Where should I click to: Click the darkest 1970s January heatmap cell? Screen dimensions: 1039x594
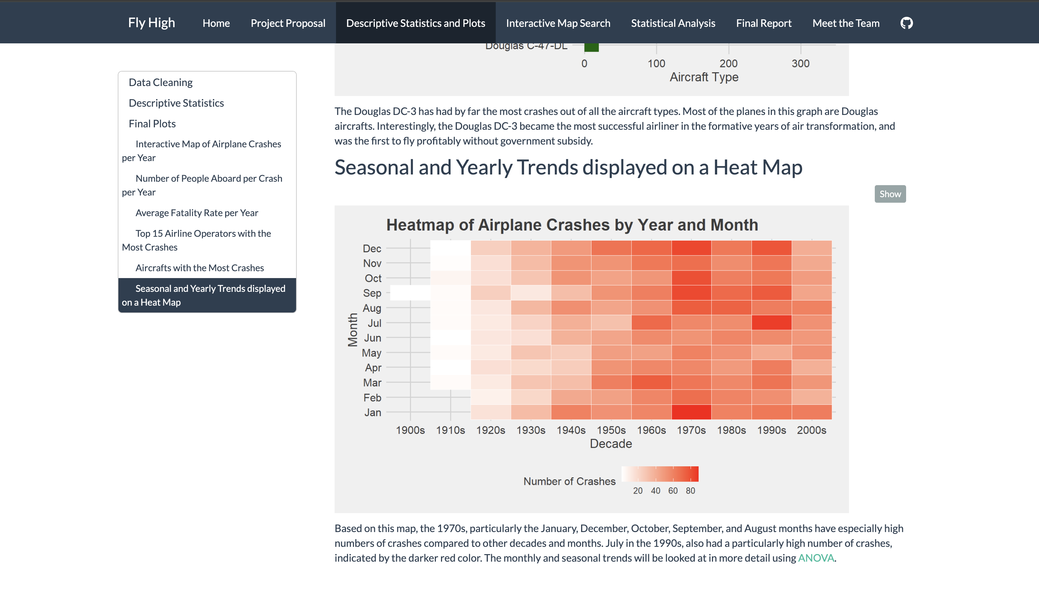click(691, 412)
